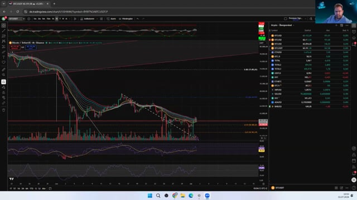
Task: Open the alerts clock icon in right sidebar
Action: point(354,32)
